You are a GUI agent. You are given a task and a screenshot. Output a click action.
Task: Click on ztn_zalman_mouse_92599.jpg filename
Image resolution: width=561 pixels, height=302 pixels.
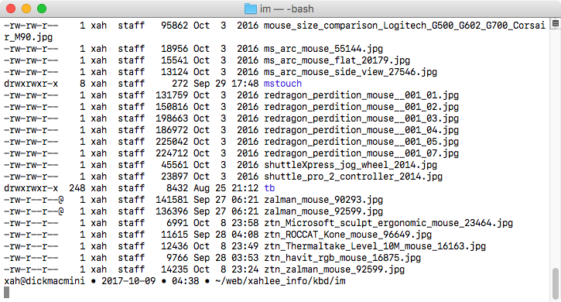334,269
